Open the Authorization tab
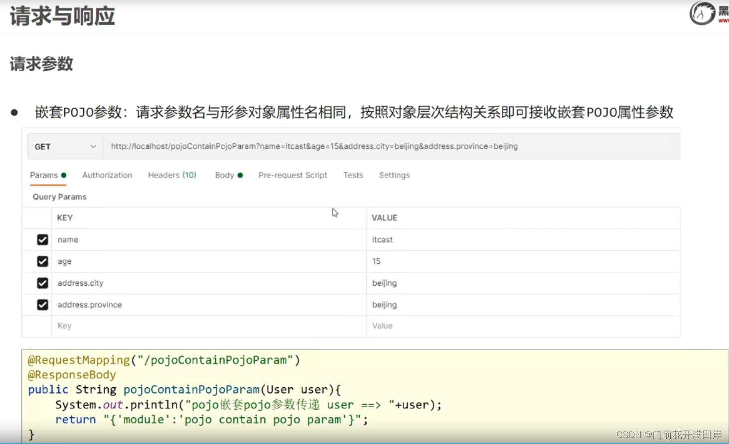729x444 pixels. click(x=107, y=175)
